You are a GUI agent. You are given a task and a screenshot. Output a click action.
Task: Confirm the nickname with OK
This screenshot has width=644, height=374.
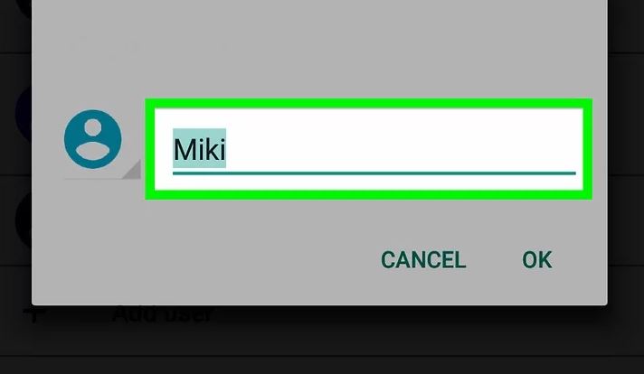pos(536,259)
